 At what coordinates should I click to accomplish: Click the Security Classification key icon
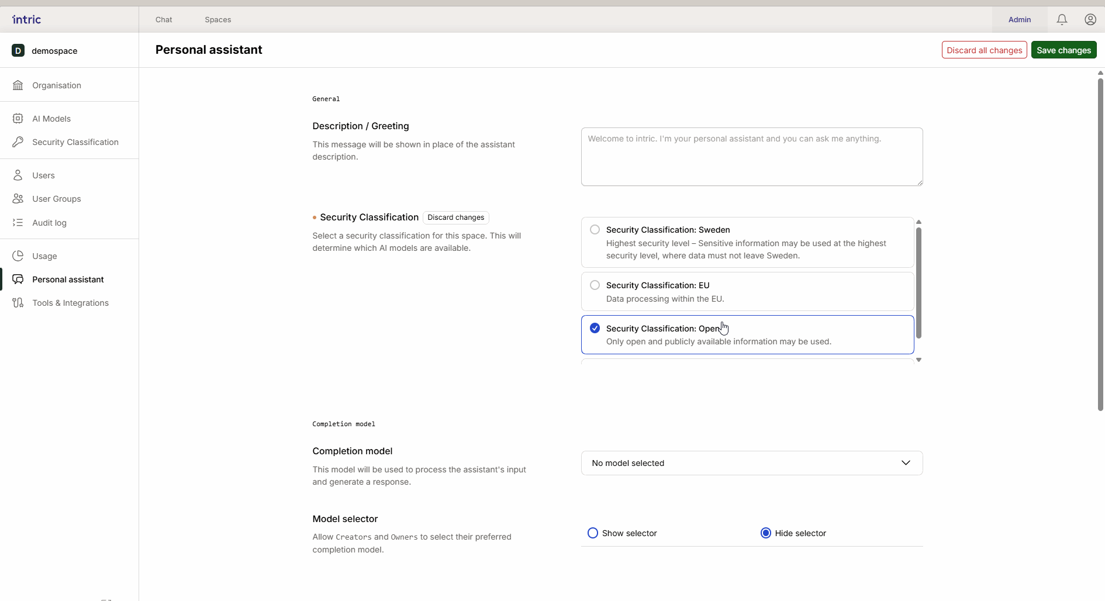(18, 142)
